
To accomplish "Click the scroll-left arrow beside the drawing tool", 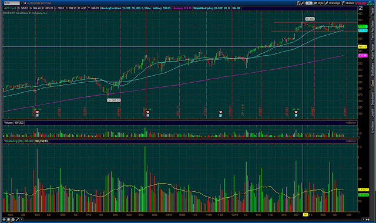I will (x=21, y=219).
